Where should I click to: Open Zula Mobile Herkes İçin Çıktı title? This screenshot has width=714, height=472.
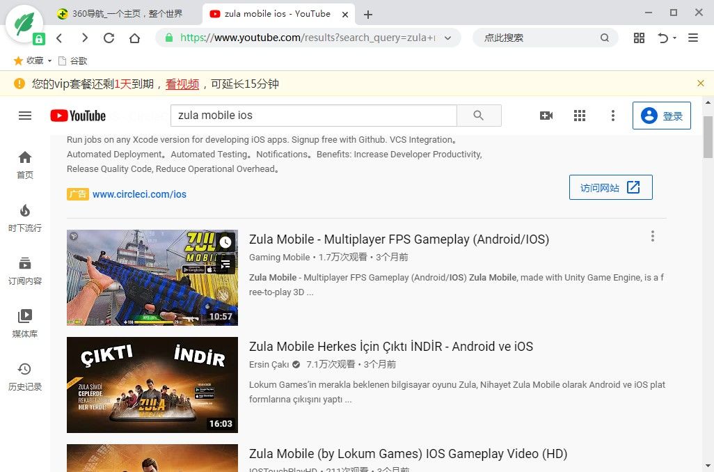coord(390,347)
